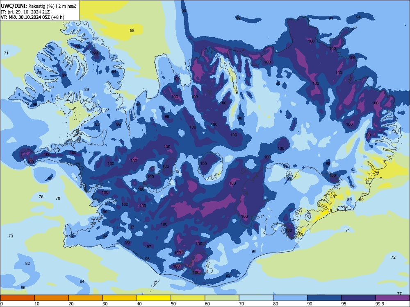This screenshot has height=307, width=410.
Task: Pick the indigo 95–99.9 legend swatch
Action: (358, 298)
